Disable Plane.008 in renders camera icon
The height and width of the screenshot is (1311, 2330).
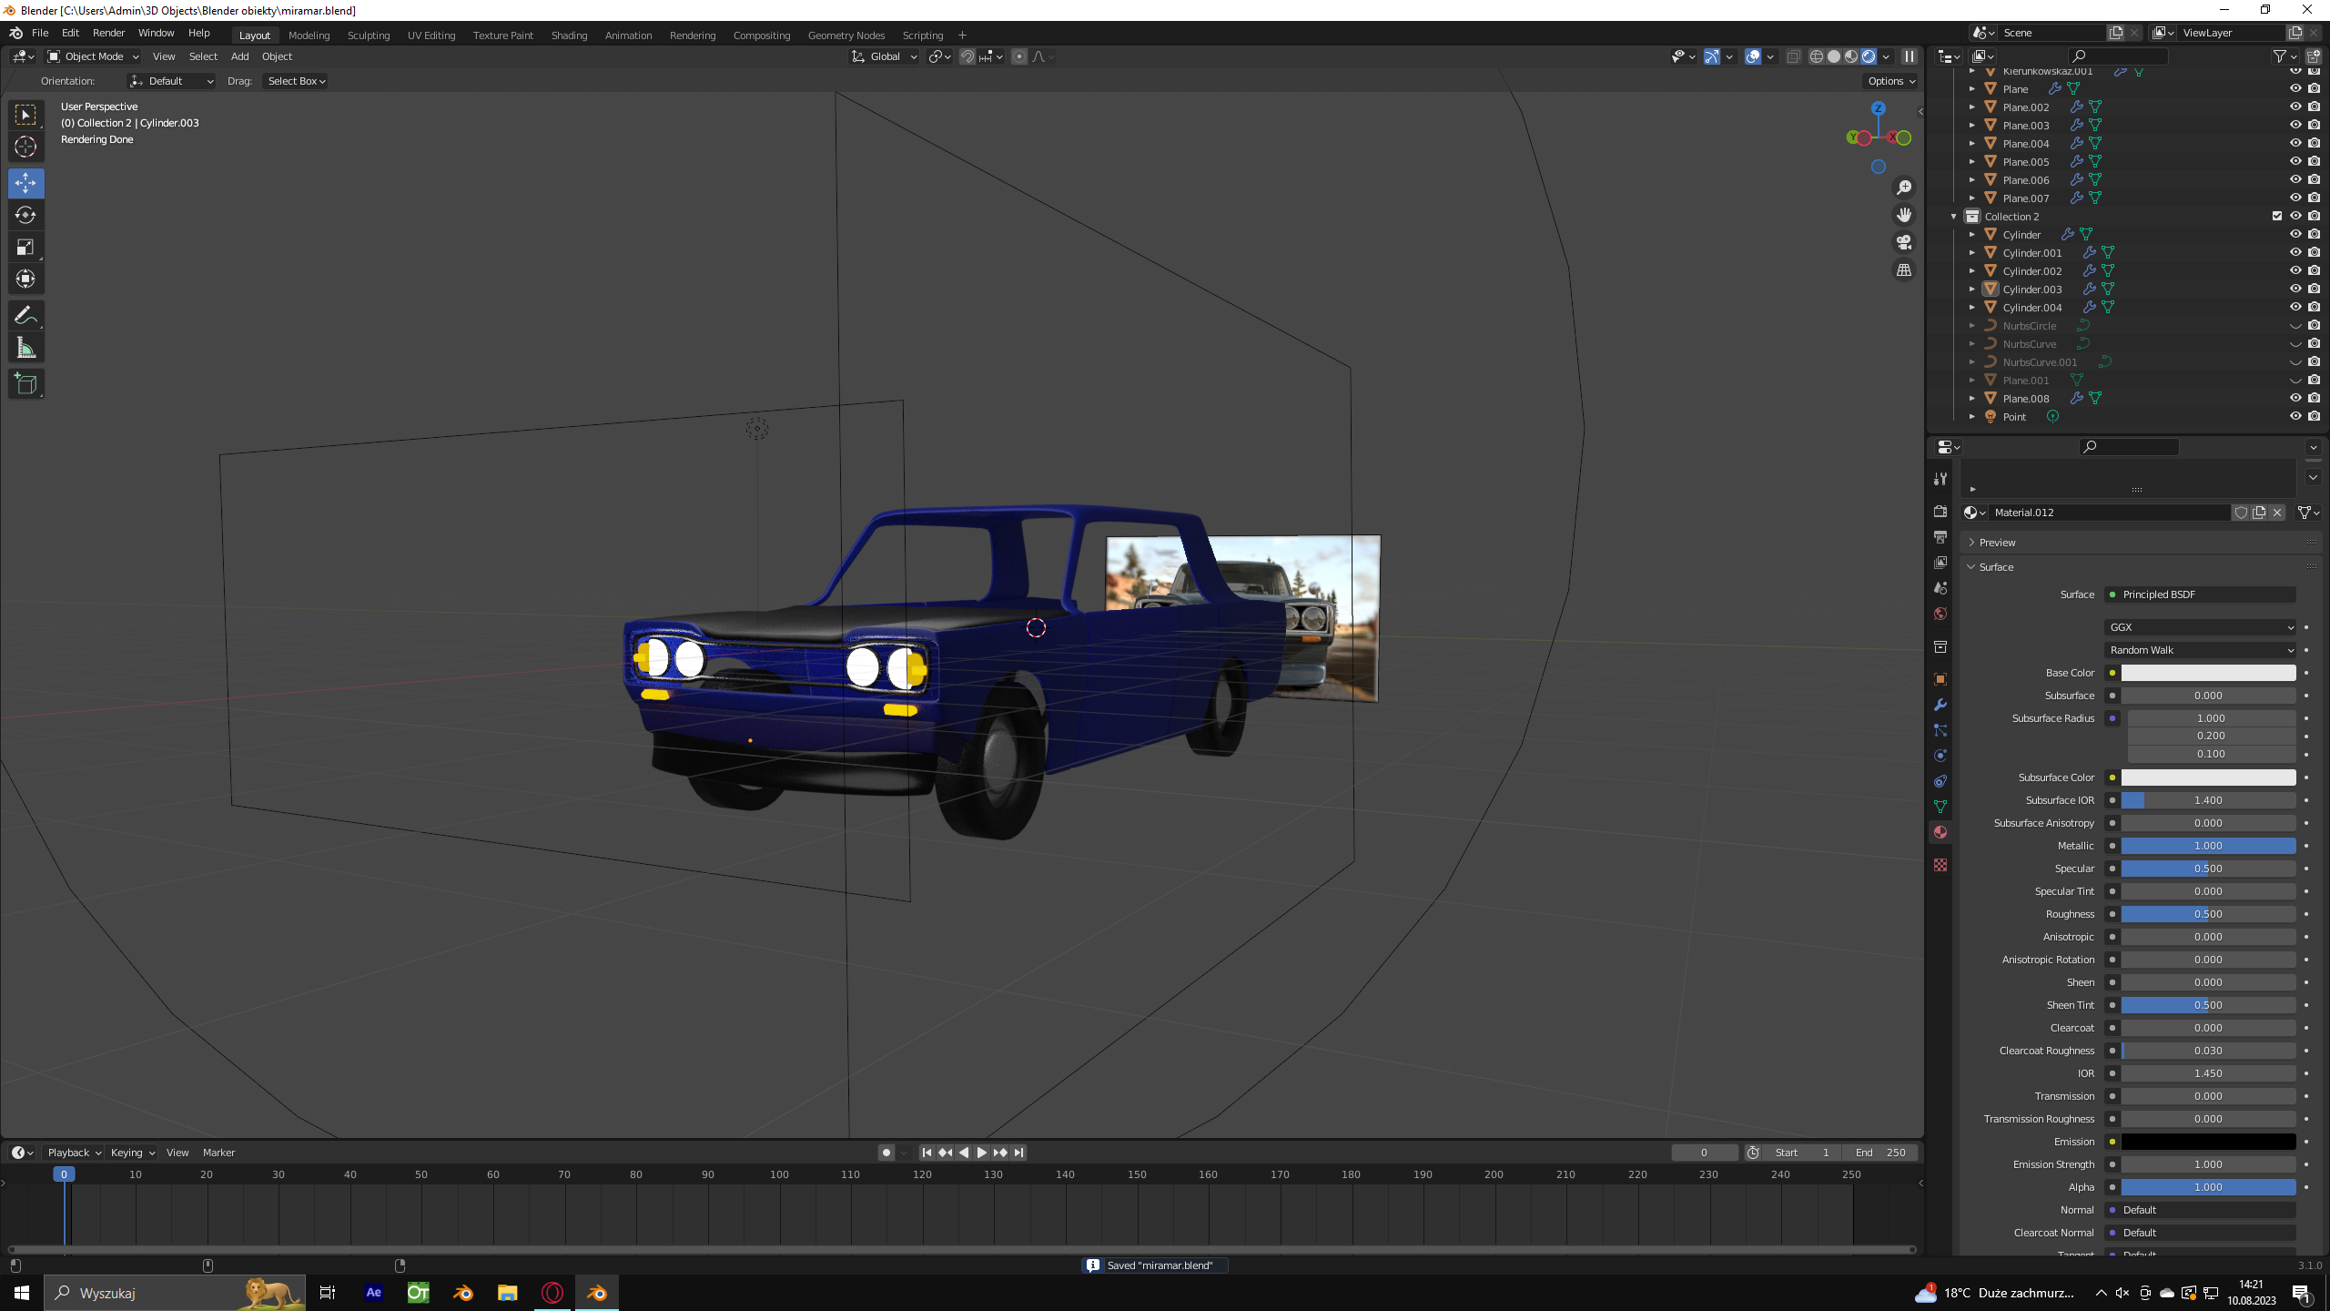(2314, 398)
